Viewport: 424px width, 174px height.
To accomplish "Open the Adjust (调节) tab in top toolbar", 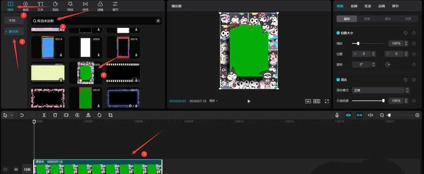I will [115, 6].
